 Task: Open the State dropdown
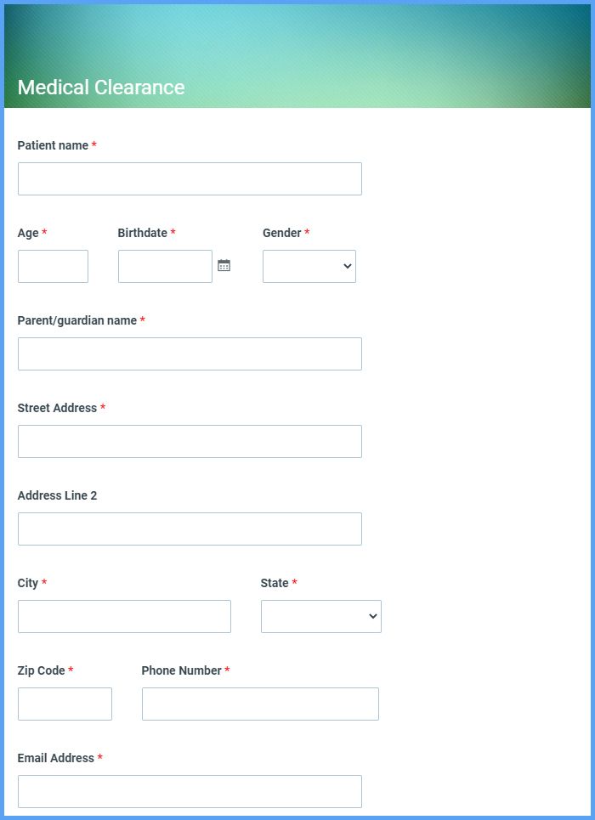pyautogui.click(x=320, y=616)
